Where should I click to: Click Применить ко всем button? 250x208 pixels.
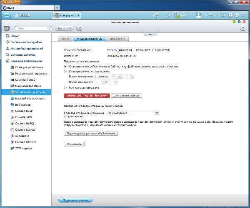(75, 200)
